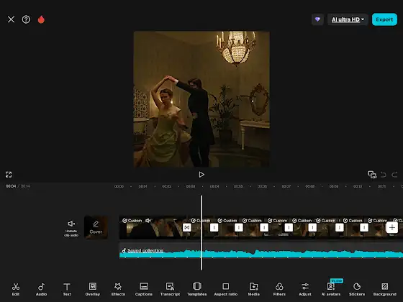Screen dimensions: 403x302
Task: Undo the last edit
Action: point(383,175)
